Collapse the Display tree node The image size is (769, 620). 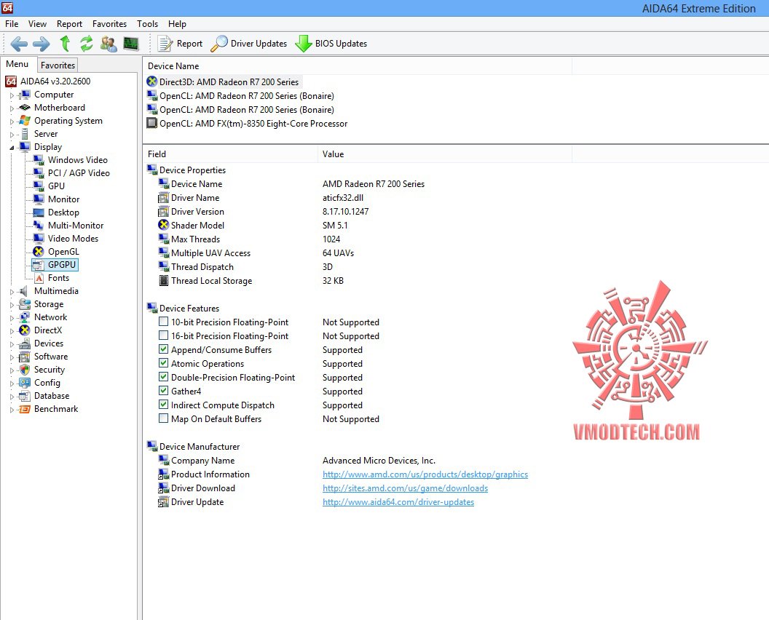12,148
